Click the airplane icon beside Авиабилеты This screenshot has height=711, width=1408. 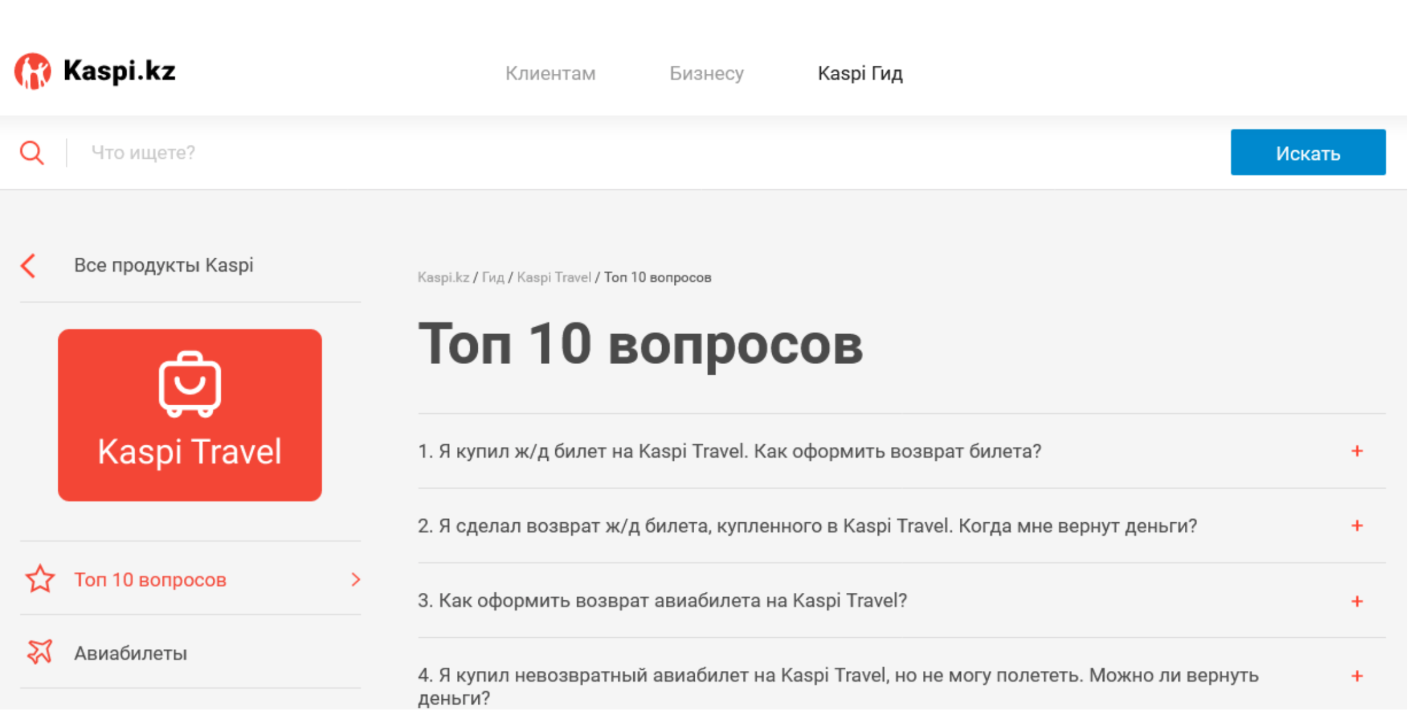pyautogui.click(x=40, y=653)
